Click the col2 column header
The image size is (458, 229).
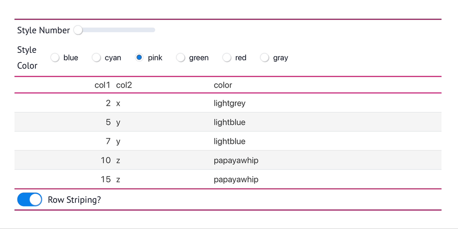[124, 85]
